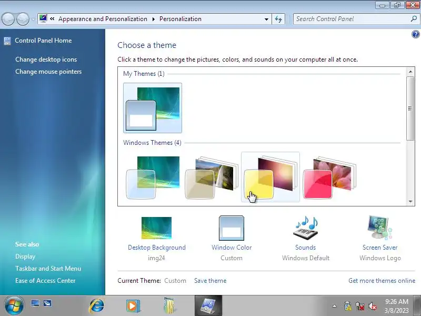Screen dimensions: 421x316
Task: Click the network tray icon
Action: coord(360,306)
